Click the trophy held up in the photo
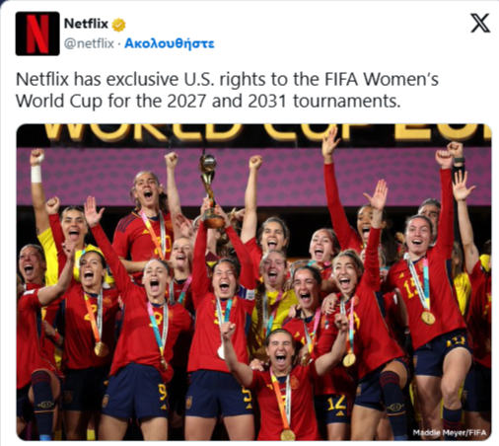The image size is (499, 446). (210, 190)
